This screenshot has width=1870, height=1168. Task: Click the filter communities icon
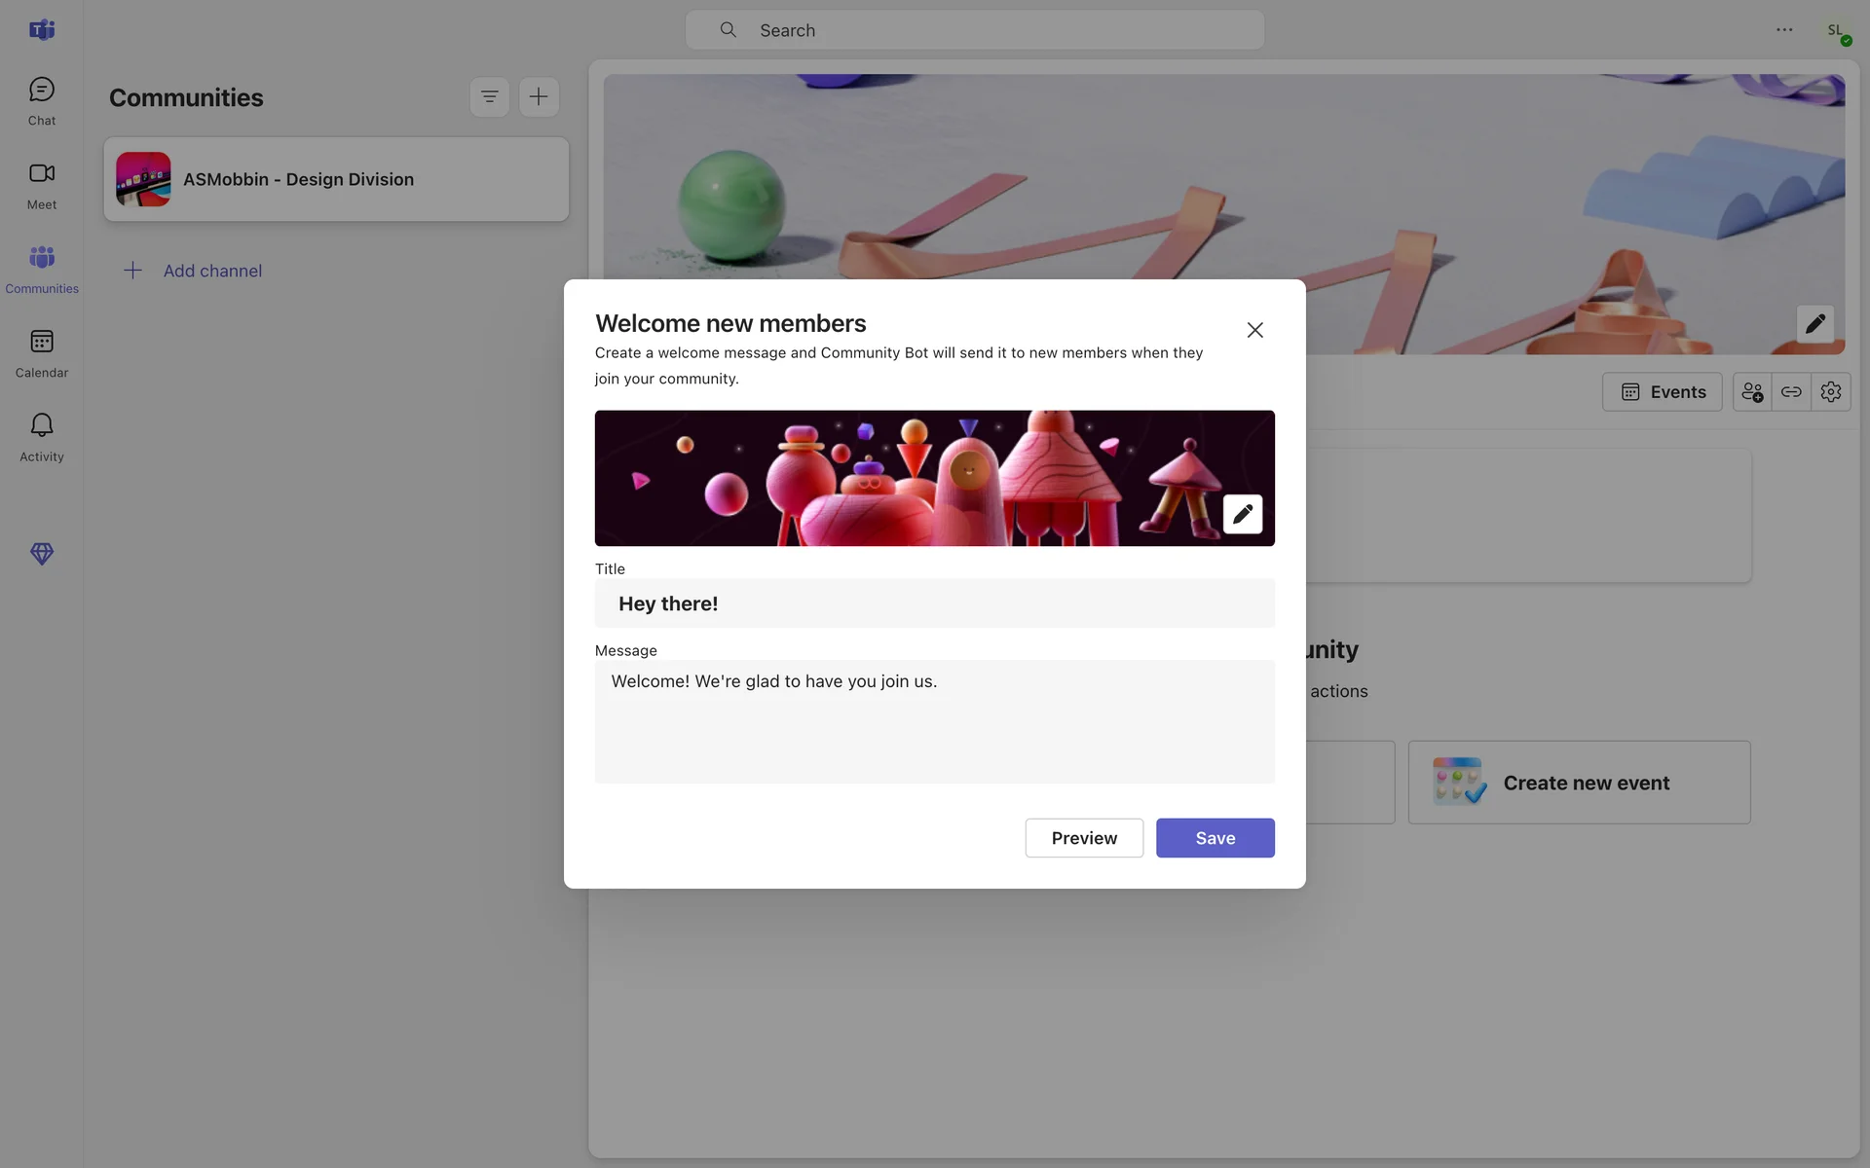(489, 96)
